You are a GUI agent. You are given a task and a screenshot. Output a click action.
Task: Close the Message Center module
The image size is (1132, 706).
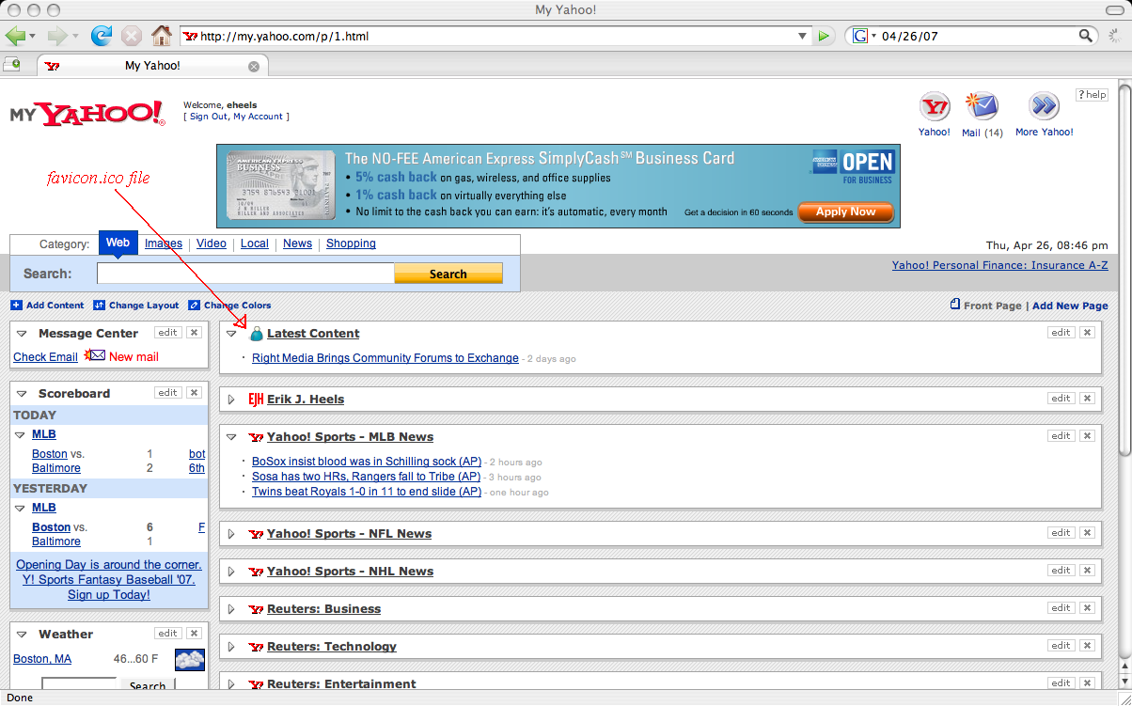(x=194, y=333)
